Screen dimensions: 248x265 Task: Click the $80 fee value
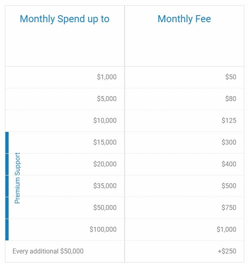pyautogui.click(x=231, y=99)
